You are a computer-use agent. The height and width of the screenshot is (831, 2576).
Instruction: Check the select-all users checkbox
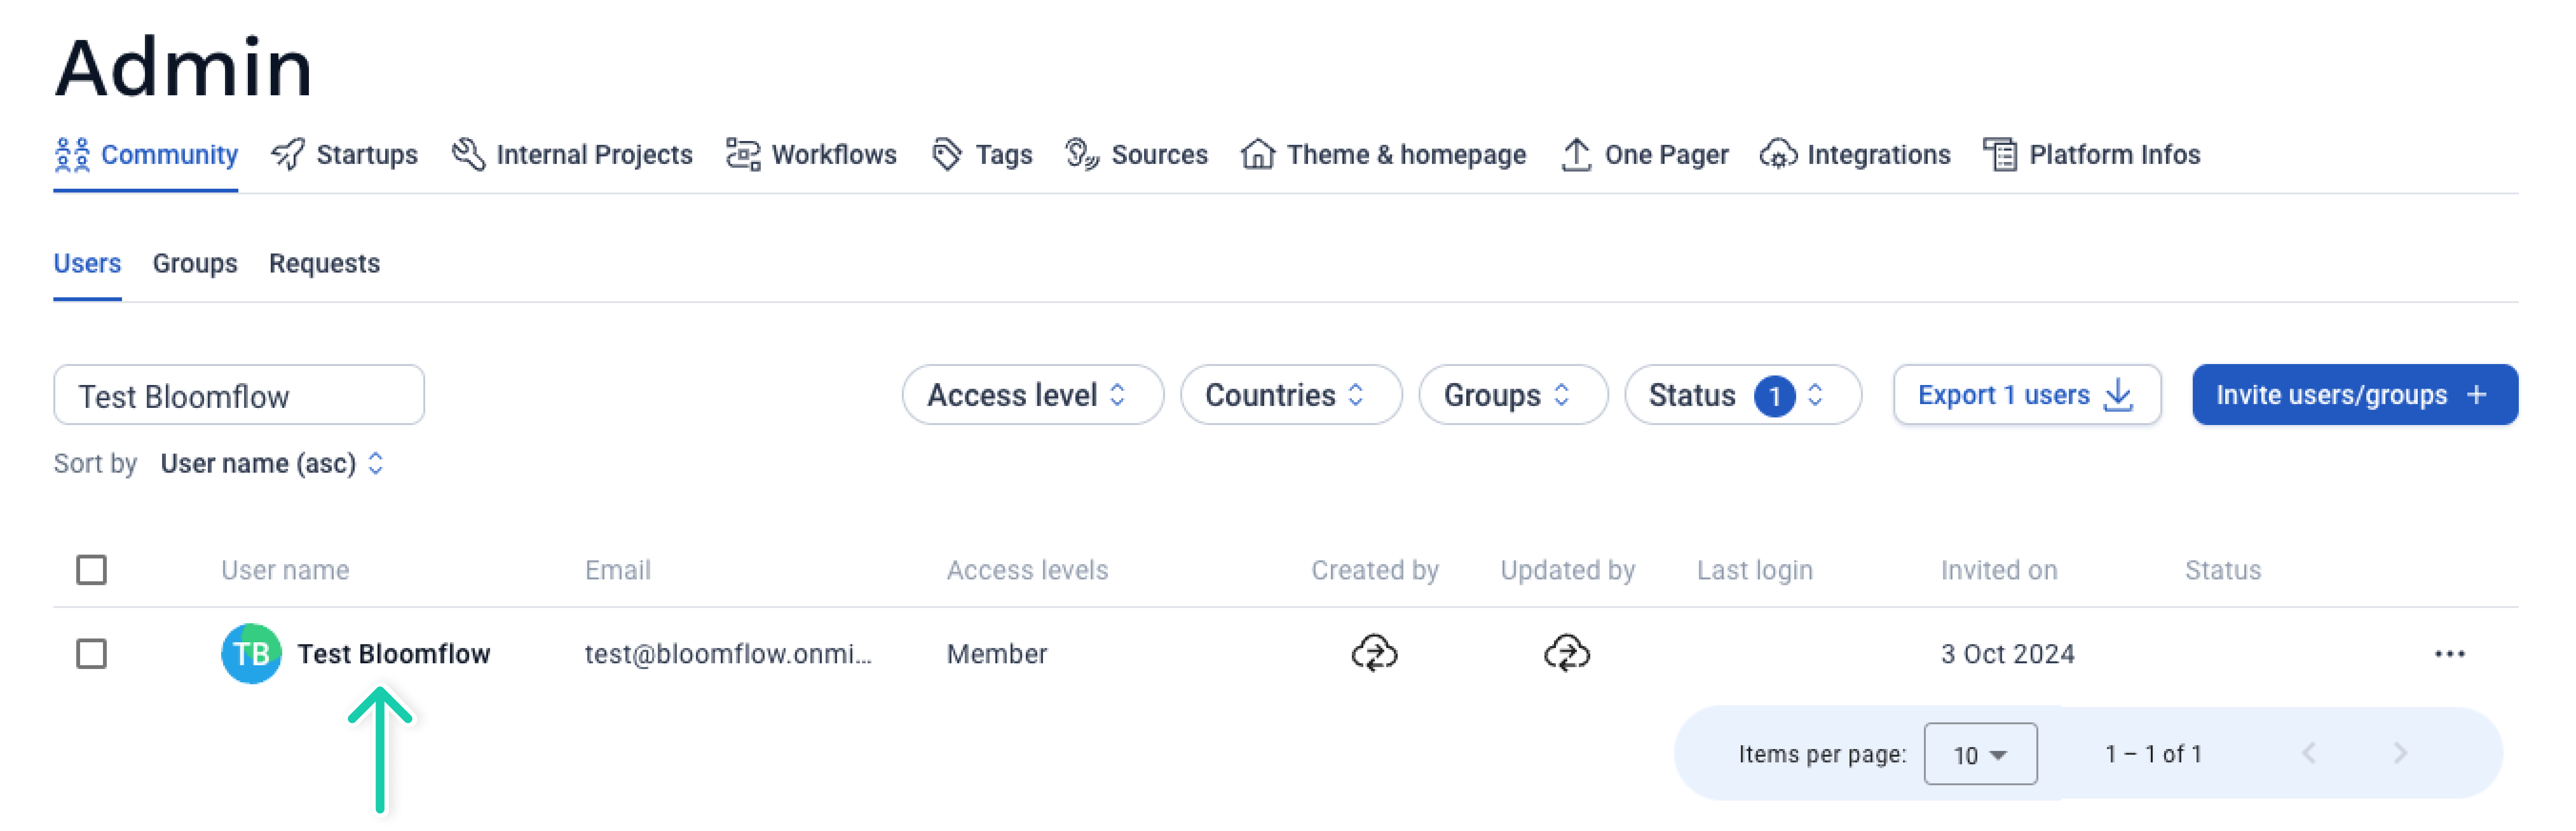click(92, 570)
